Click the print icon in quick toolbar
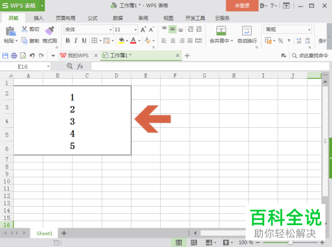This screenshot has width=332, height=247. (x=14, y=56)
